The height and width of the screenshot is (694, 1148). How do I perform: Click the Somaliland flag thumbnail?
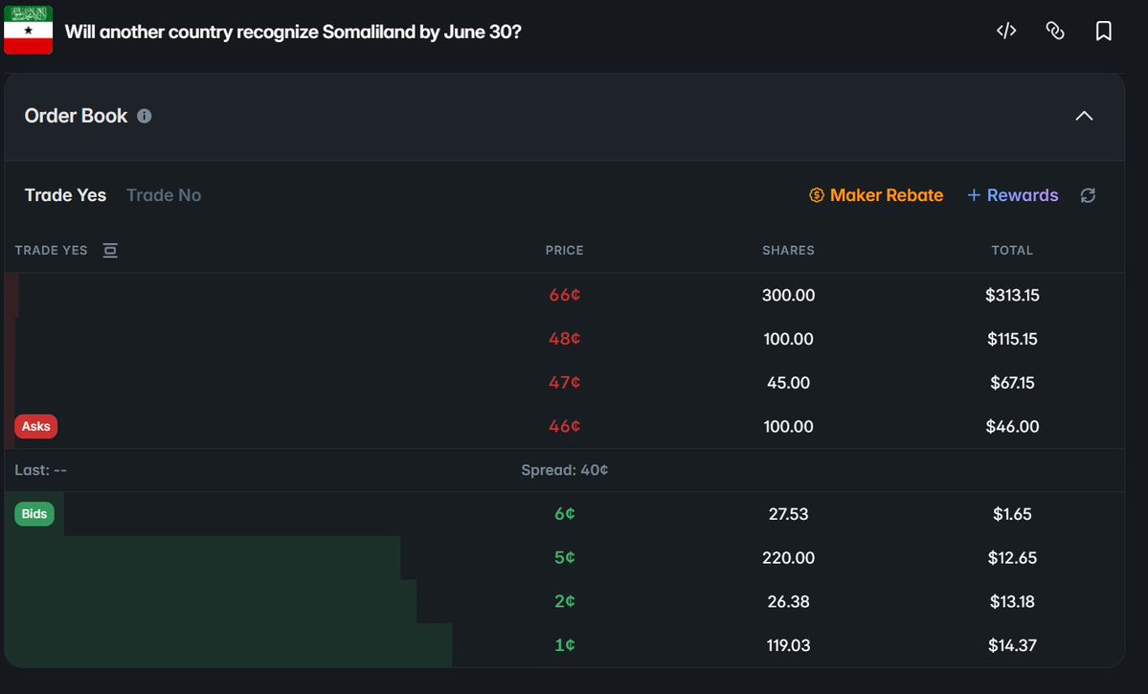point(28,30)
